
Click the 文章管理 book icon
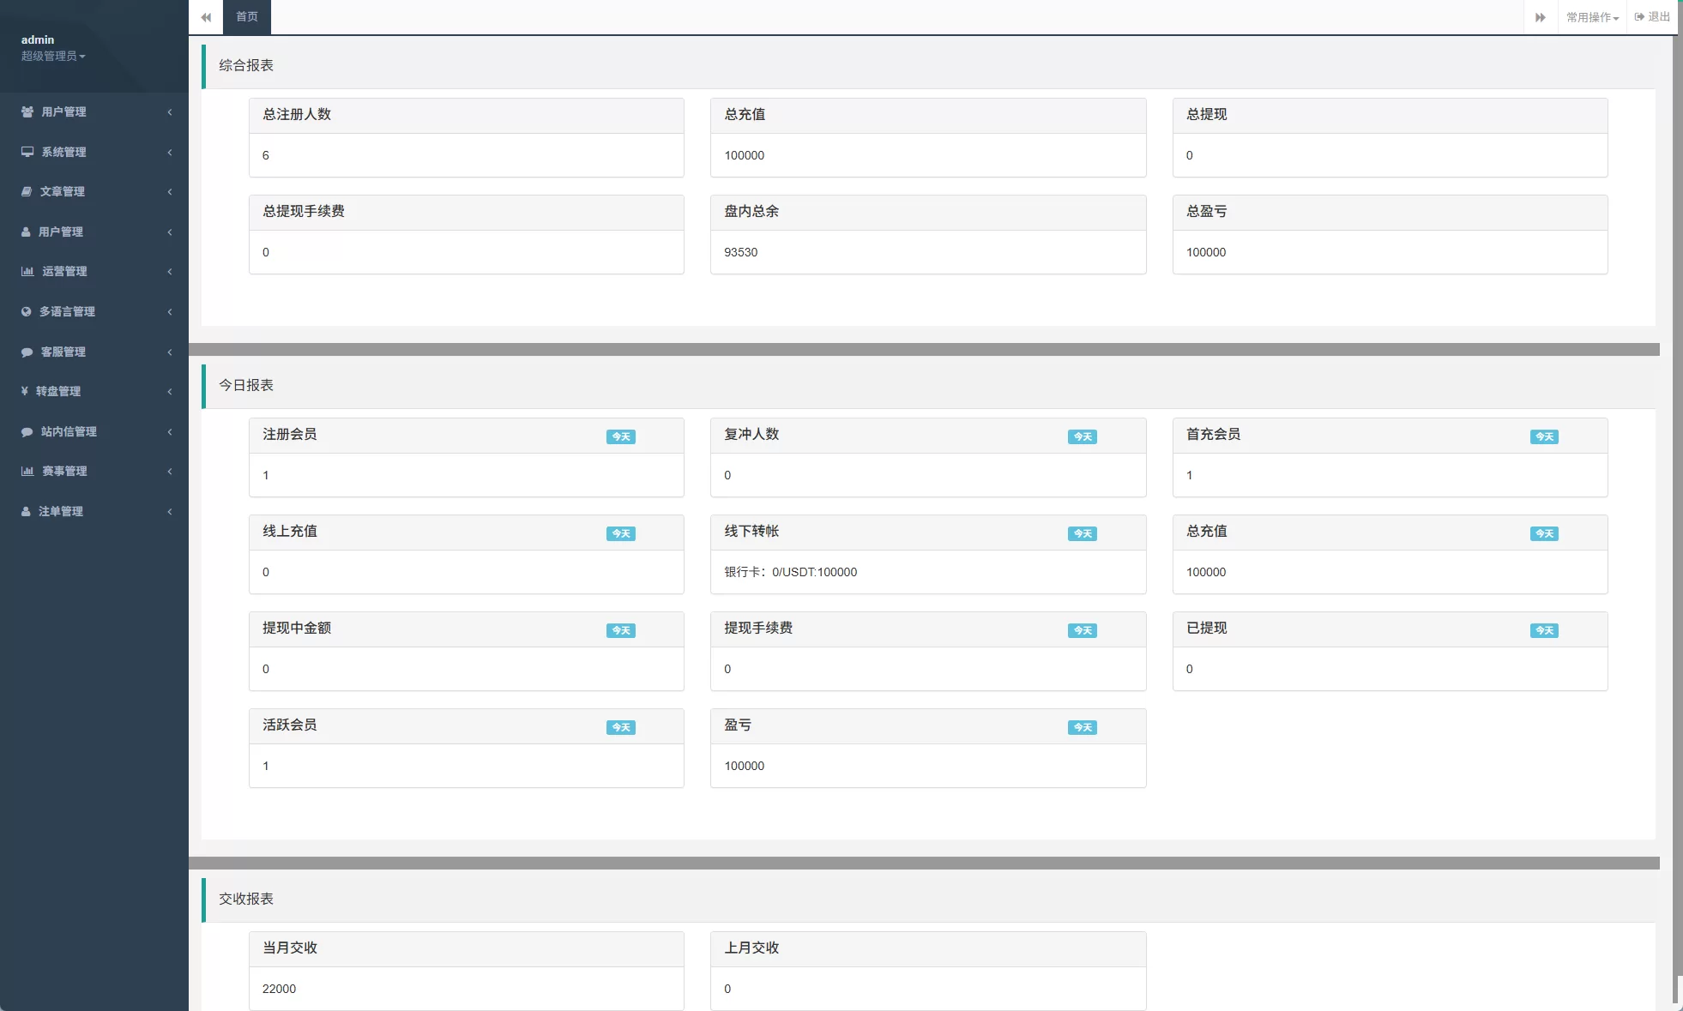coord(27,192)
